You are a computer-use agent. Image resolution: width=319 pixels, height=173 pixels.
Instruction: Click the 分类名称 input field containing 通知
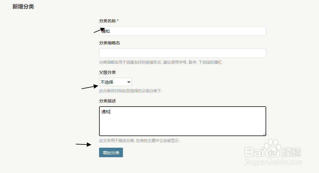pos(183,31)
